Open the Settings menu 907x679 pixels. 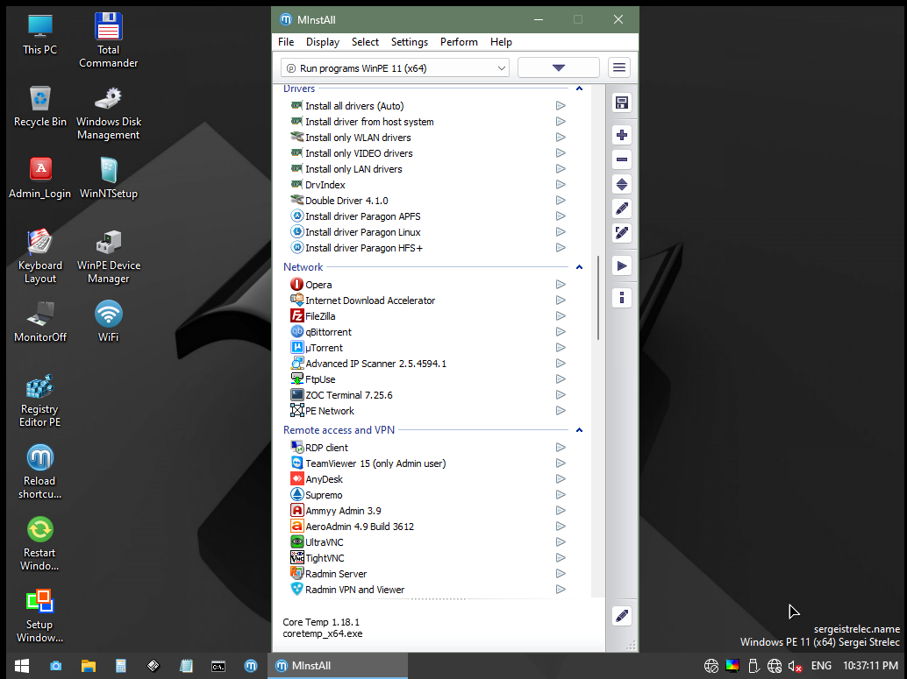(x=409, y=42)
